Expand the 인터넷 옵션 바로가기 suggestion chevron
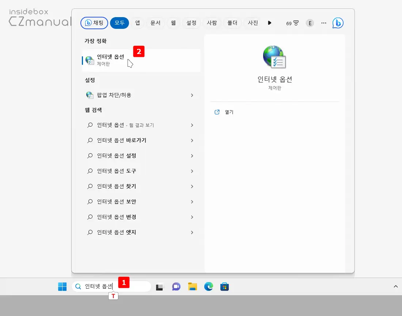Image resolution: width=402 pixels, height=316 pixels. click(192, 140)
